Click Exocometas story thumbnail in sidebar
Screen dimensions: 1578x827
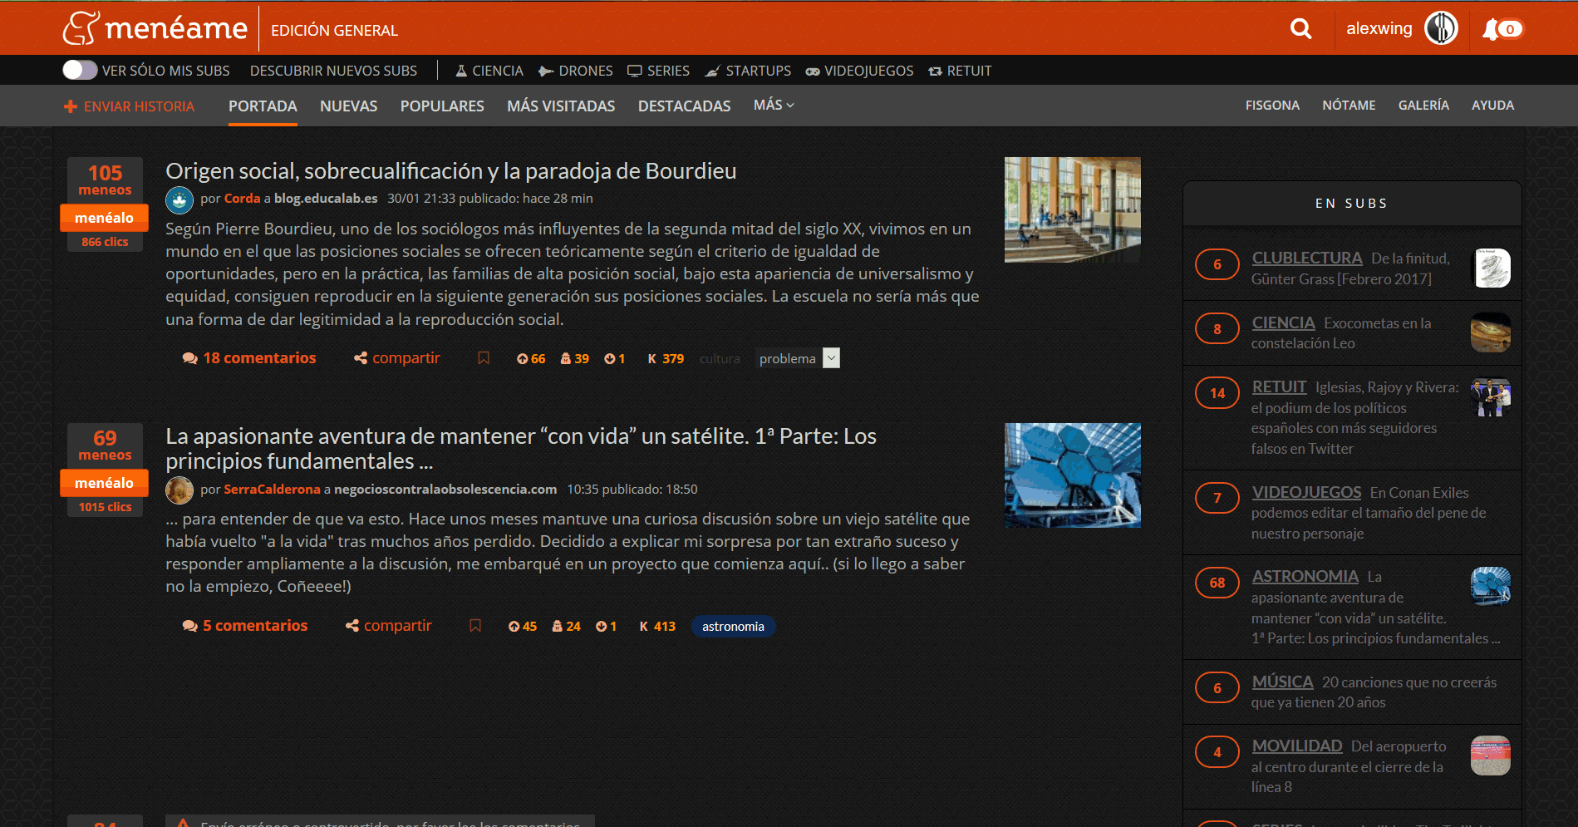[x=1491, y=332]
